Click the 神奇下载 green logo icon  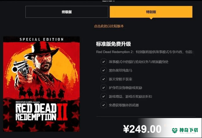tap(175, 130)
